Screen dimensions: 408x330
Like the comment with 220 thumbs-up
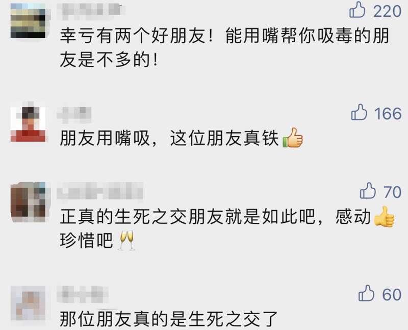point(357,10)
